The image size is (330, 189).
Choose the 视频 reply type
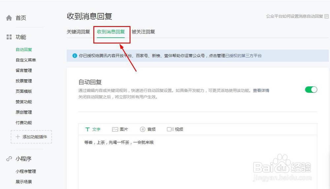175,129
